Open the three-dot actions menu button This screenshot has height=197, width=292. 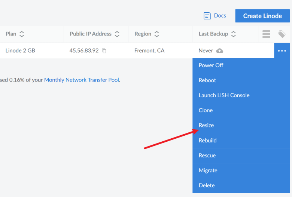282,50
